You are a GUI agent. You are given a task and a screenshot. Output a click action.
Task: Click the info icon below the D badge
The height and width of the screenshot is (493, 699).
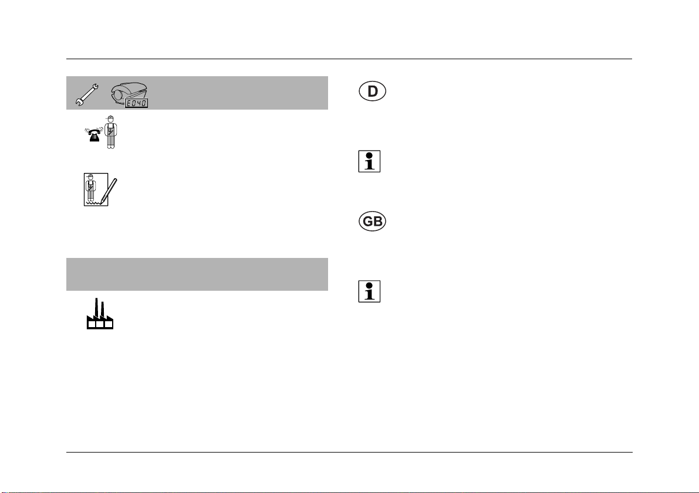(x=370, y=161)
